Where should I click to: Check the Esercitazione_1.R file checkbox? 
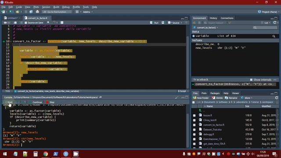point(194,139)
